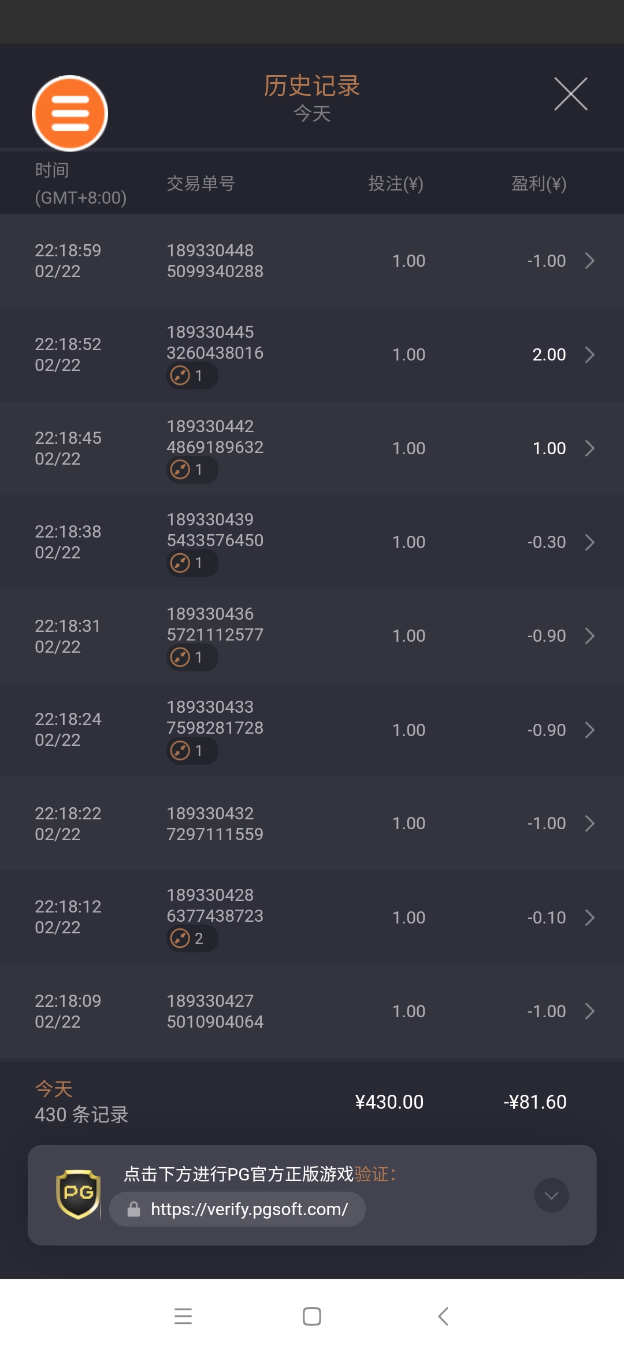624x1354 pixels.
Task: Tap the 今天 date filter under the title
Action: 312,114
